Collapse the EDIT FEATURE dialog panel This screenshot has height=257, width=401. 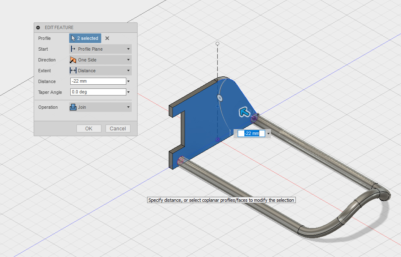pyautogui.click(x=38, y=27)
